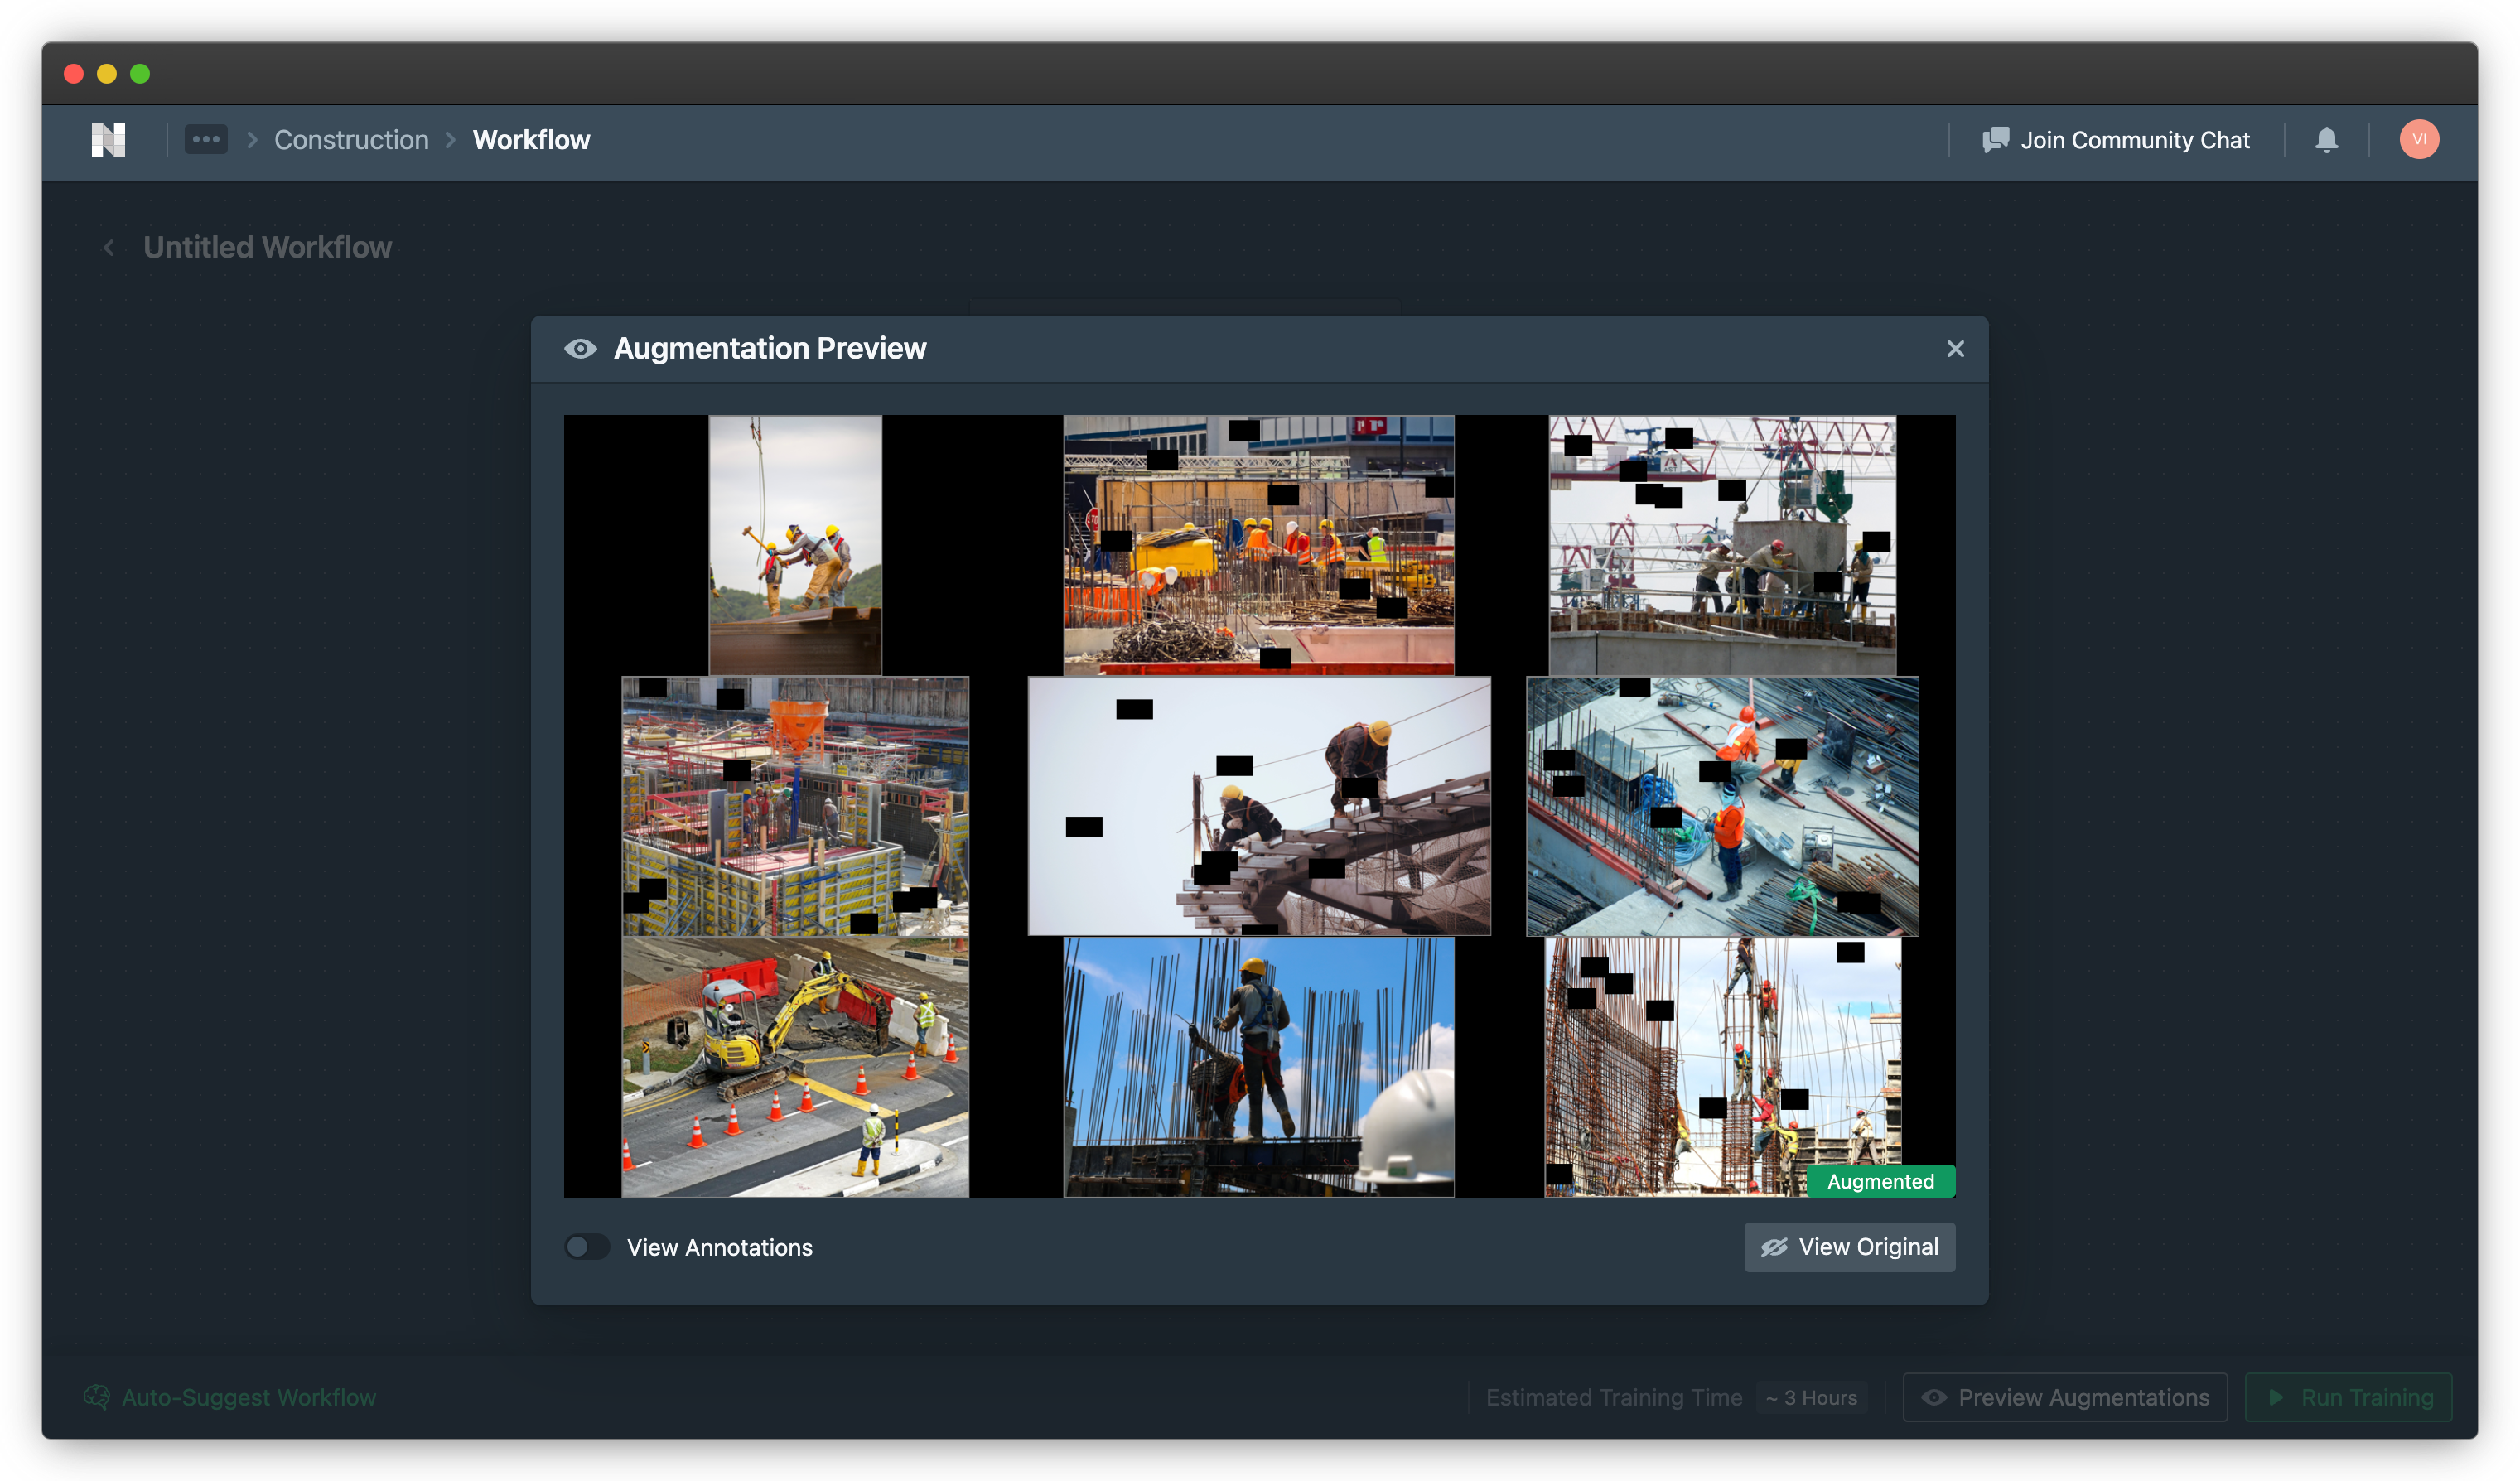Click the eye icon in Augmentation Preview header
This screenshot has height=1481, width=2520.
point(580,349)
